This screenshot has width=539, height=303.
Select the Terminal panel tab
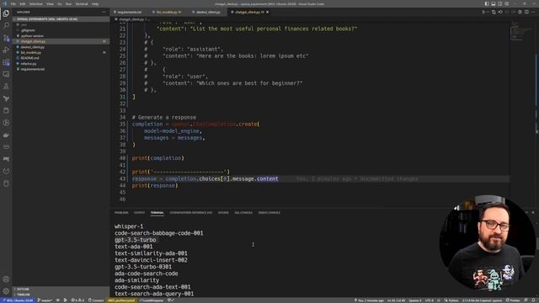[157, 213]
